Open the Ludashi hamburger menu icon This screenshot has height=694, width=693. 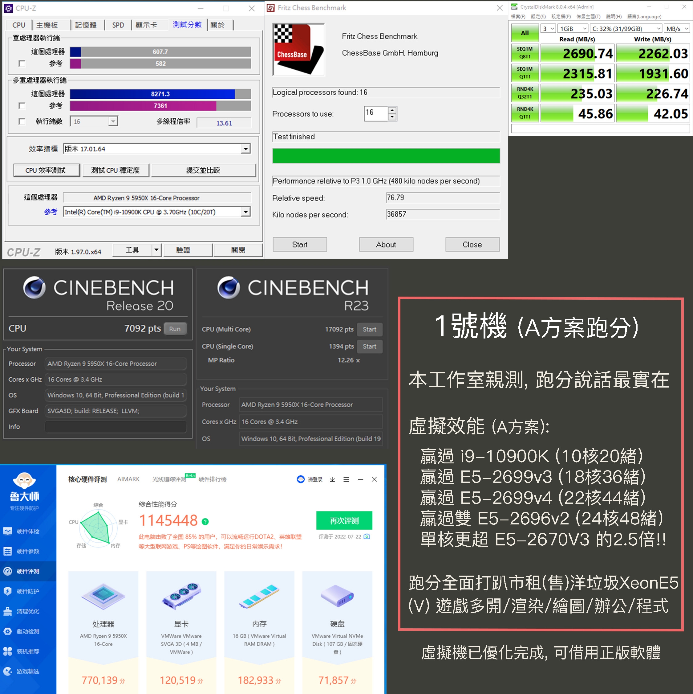click(346, 479)
